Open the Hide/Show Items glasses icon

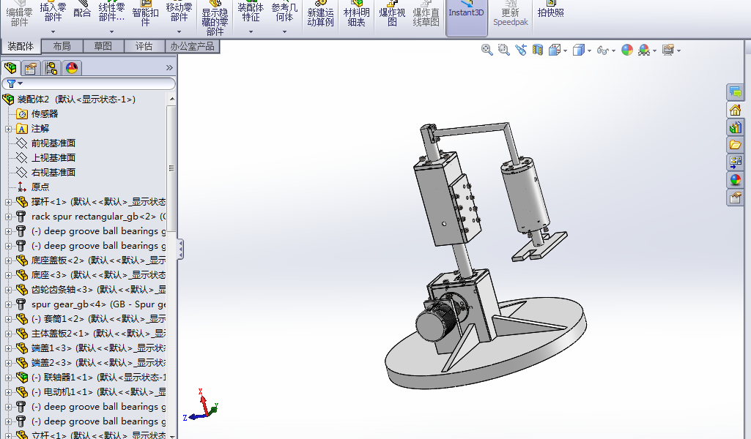pos(602,50)
